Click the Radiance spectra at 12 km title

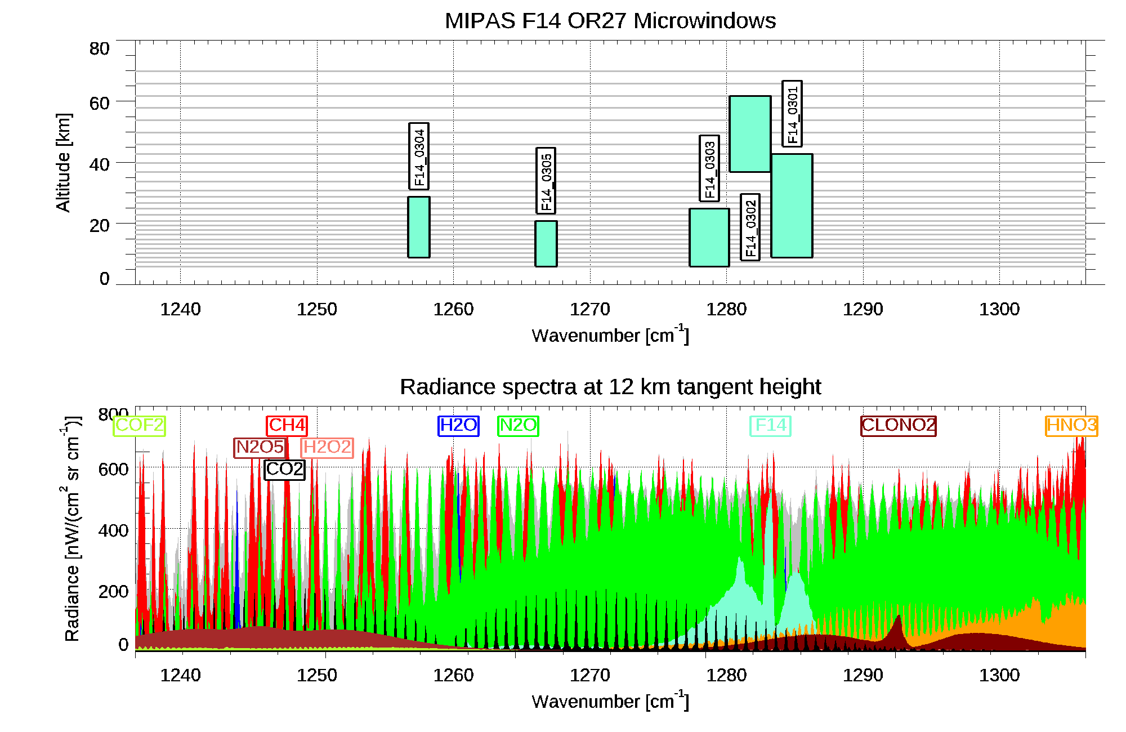(x=610, y=387)
